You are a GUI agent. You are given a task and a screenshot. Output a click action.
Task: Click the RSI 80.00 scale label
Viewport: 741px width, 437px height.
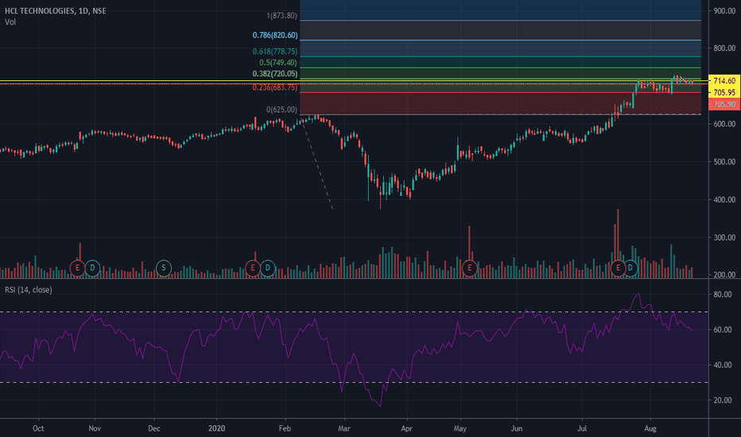[x=723, y=294]
